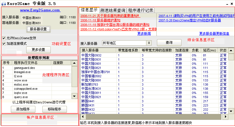
Task: Click the 服务器设置 button
Action: [x=38, y=29]
